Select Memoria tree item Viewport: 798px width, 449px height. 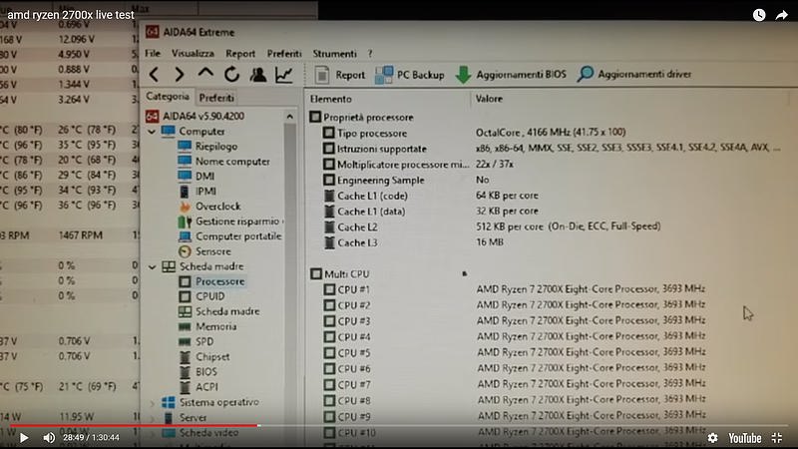(207, 327)
